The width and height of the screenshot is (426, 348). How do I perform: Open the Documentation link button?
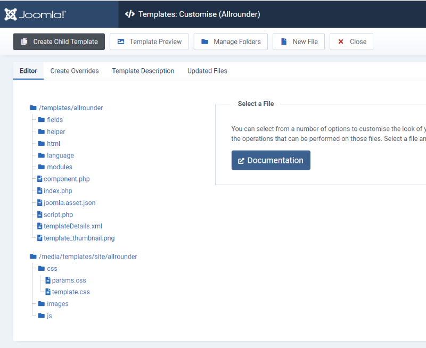coord(271,160)
